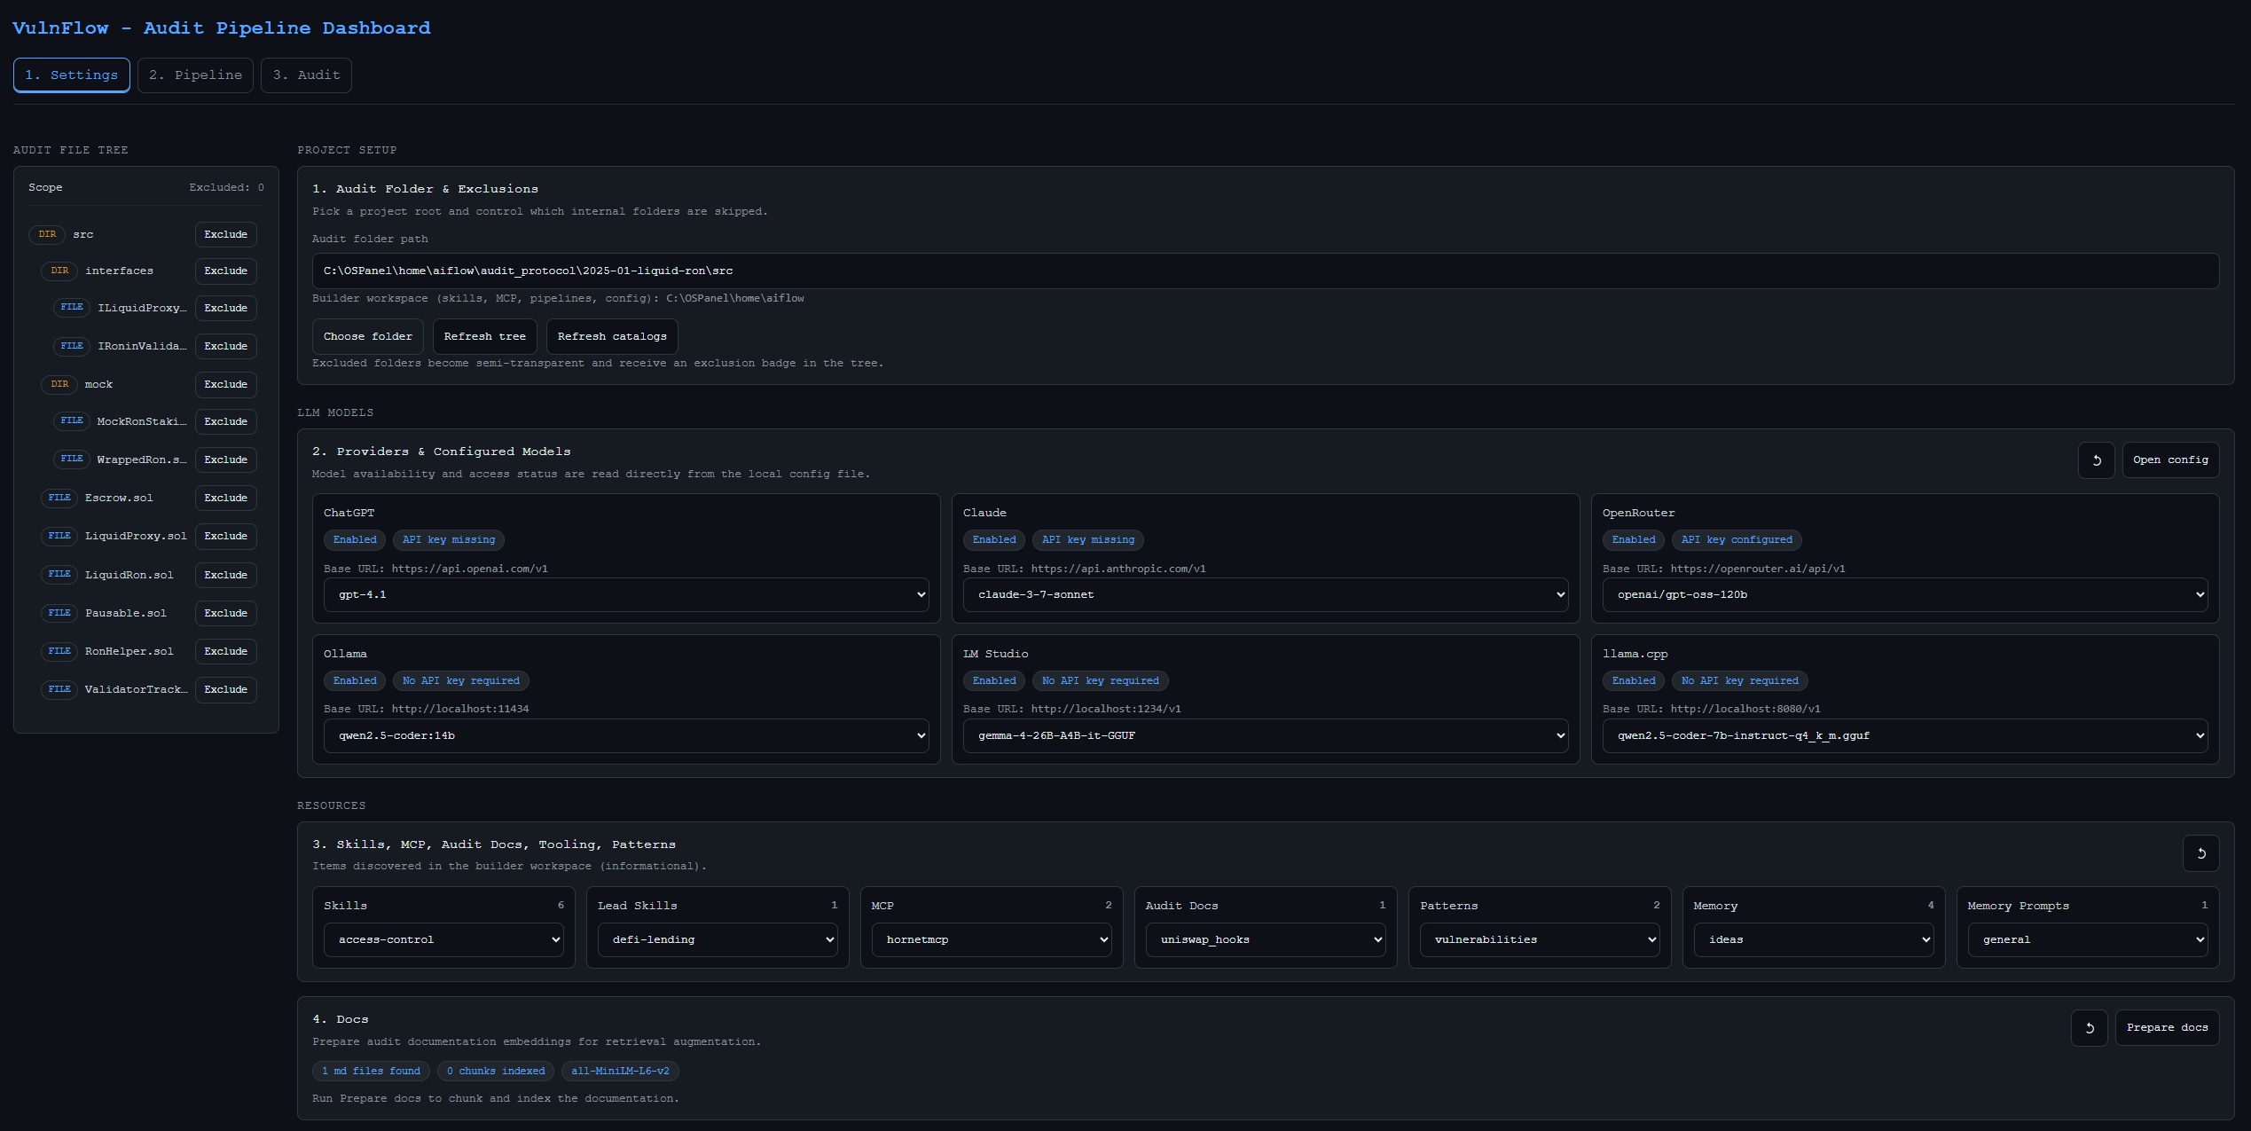Click the 0 chunks indexed badge

[496, 1072]
